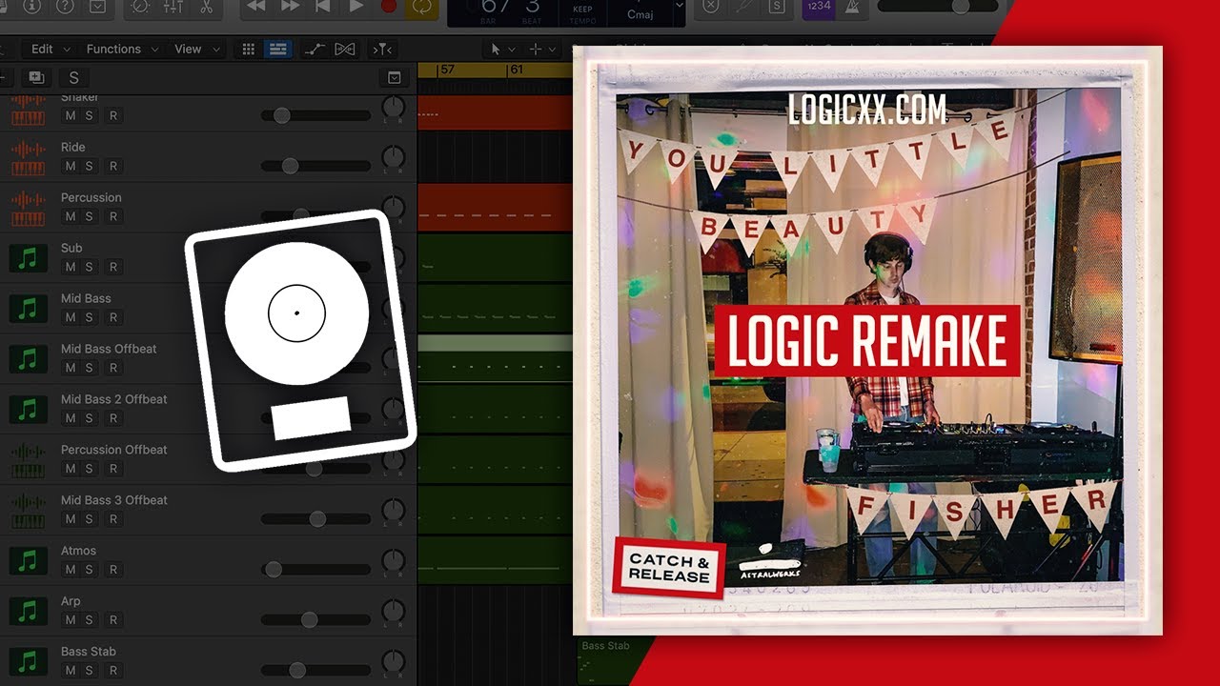Open the pointer tool dropdown
Image resolution: width=1220 pixels, height=686 pixels.
(x=501, y=49)
